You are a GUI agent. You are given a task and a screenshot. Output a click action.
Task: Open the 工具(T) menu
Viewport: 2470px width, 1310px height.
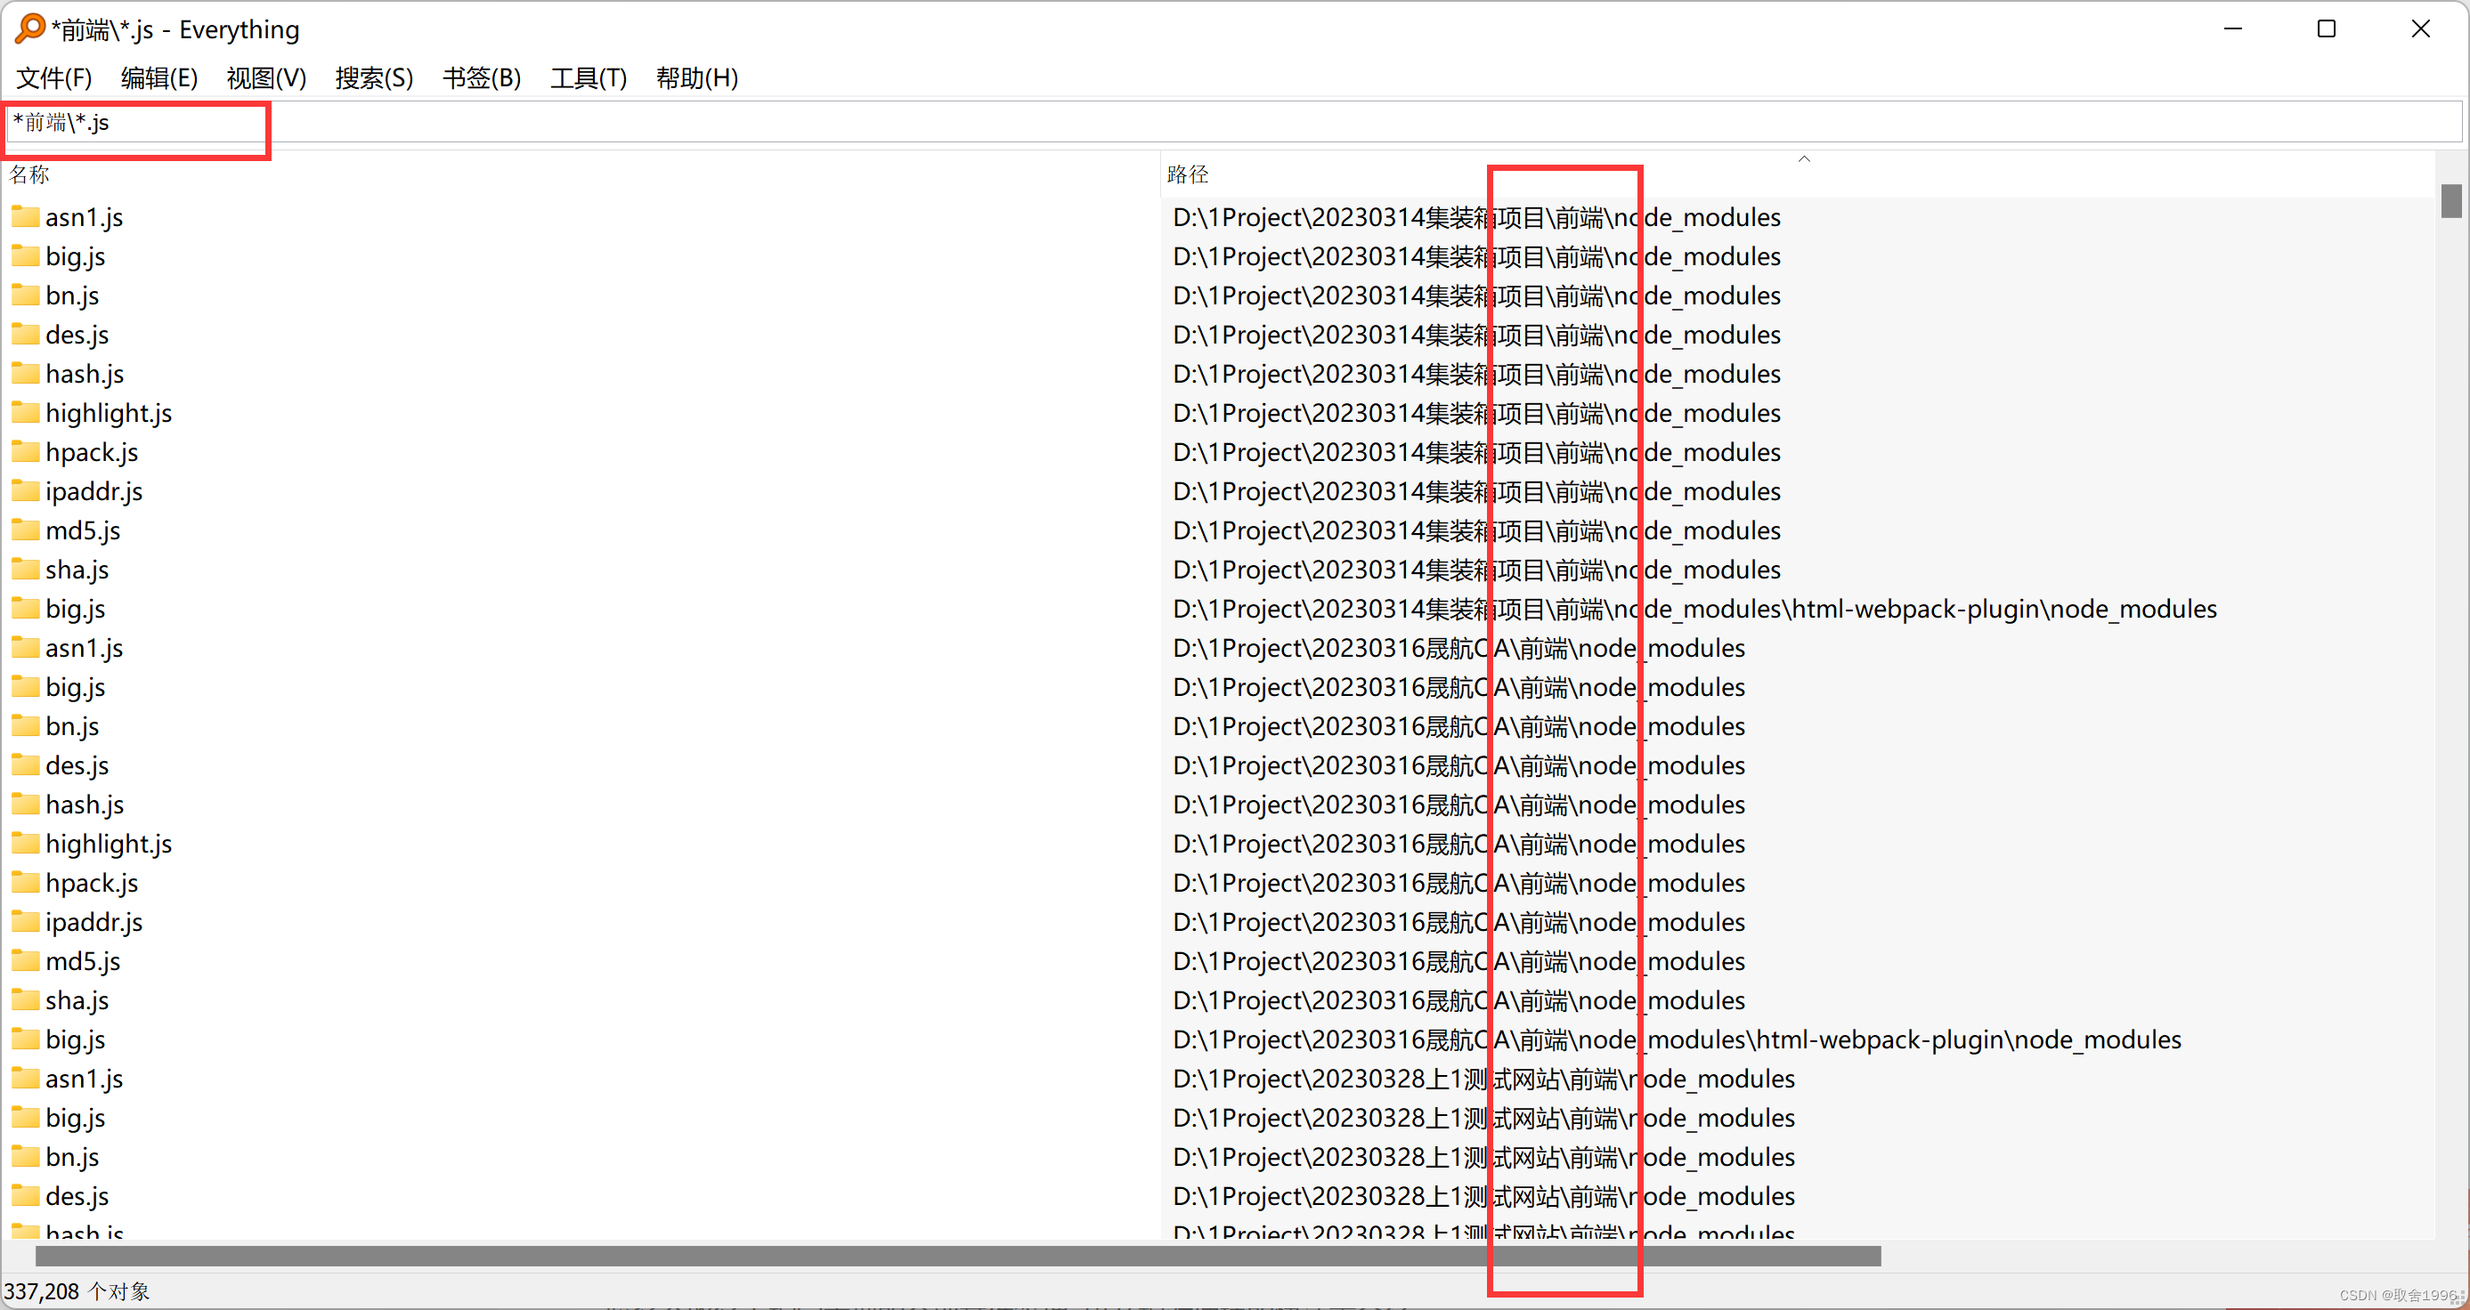coord(588,77)
